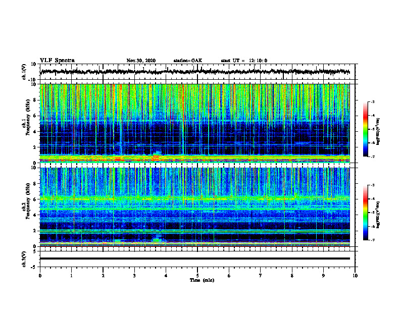The image size is (400, 309).
Task: Click the "VLF Spectra" plot title
Action: pyautogui.click(x=57, y=61)
